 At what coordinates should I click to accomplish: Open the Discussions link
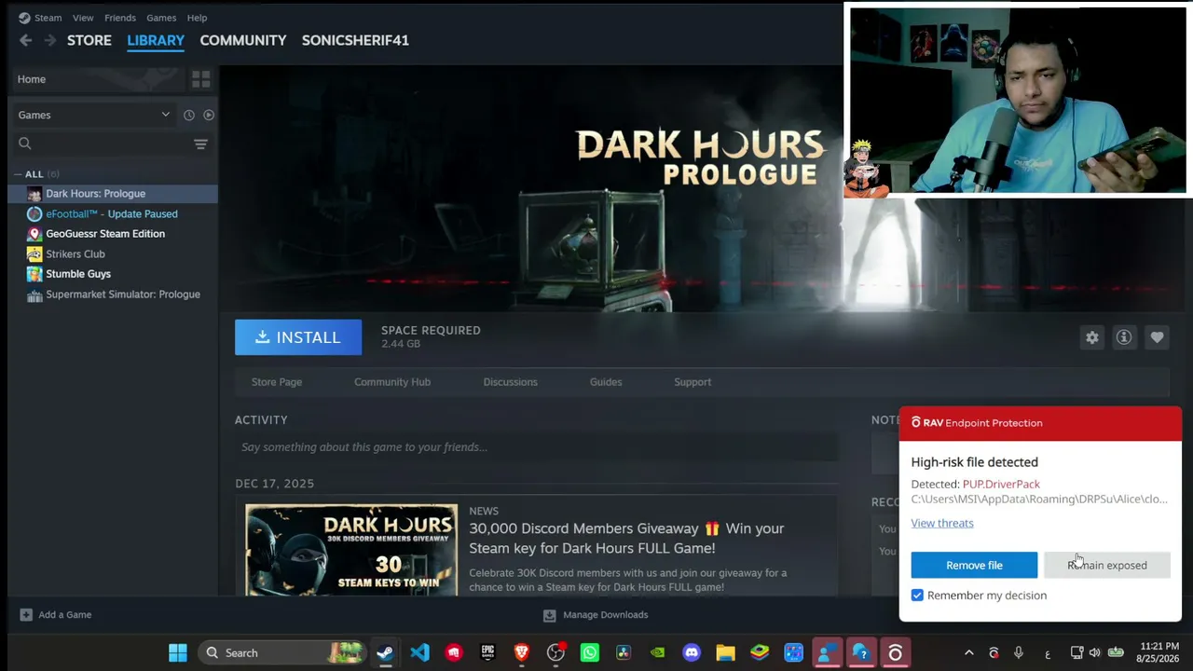[x=511, y=382]
